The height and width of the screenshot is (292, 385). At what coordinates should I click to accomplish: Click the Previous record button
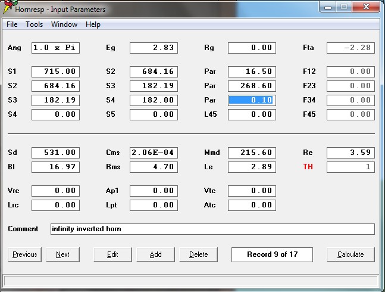tap(24, 254)
